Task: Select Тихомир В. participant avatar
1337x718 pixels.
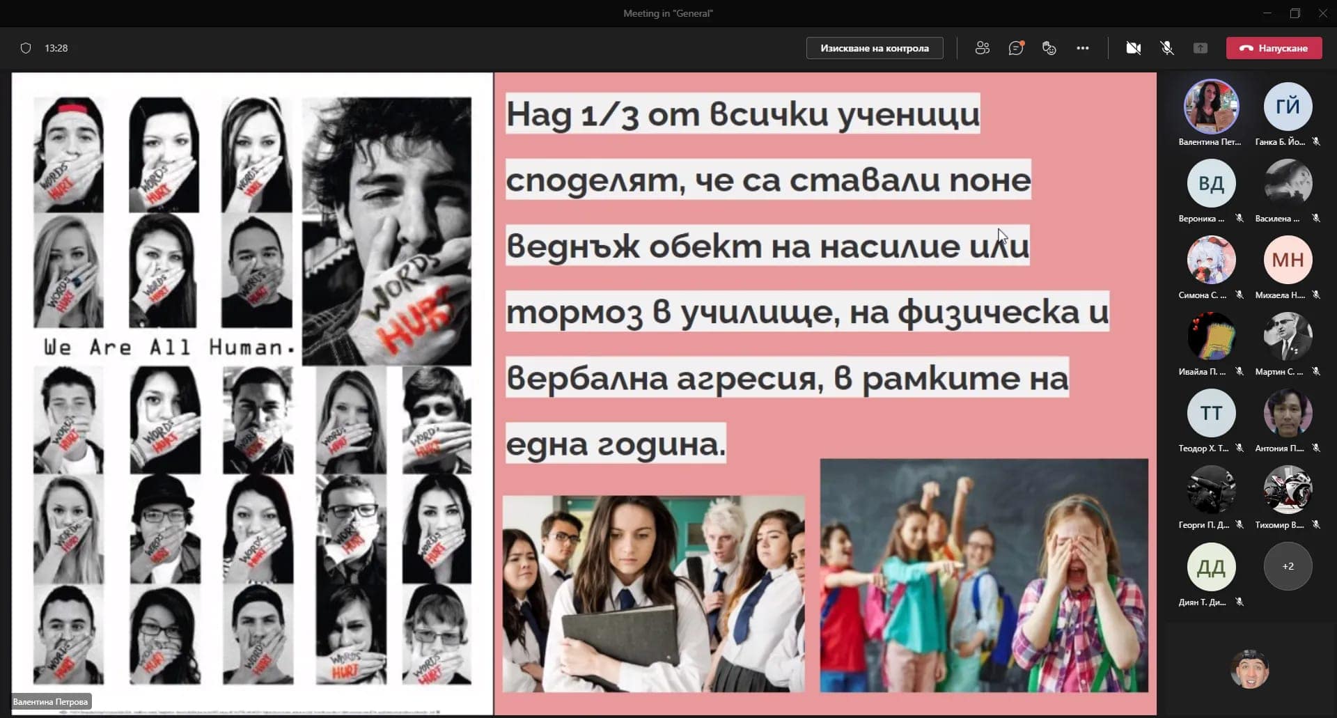Action: pos(1288,490)
